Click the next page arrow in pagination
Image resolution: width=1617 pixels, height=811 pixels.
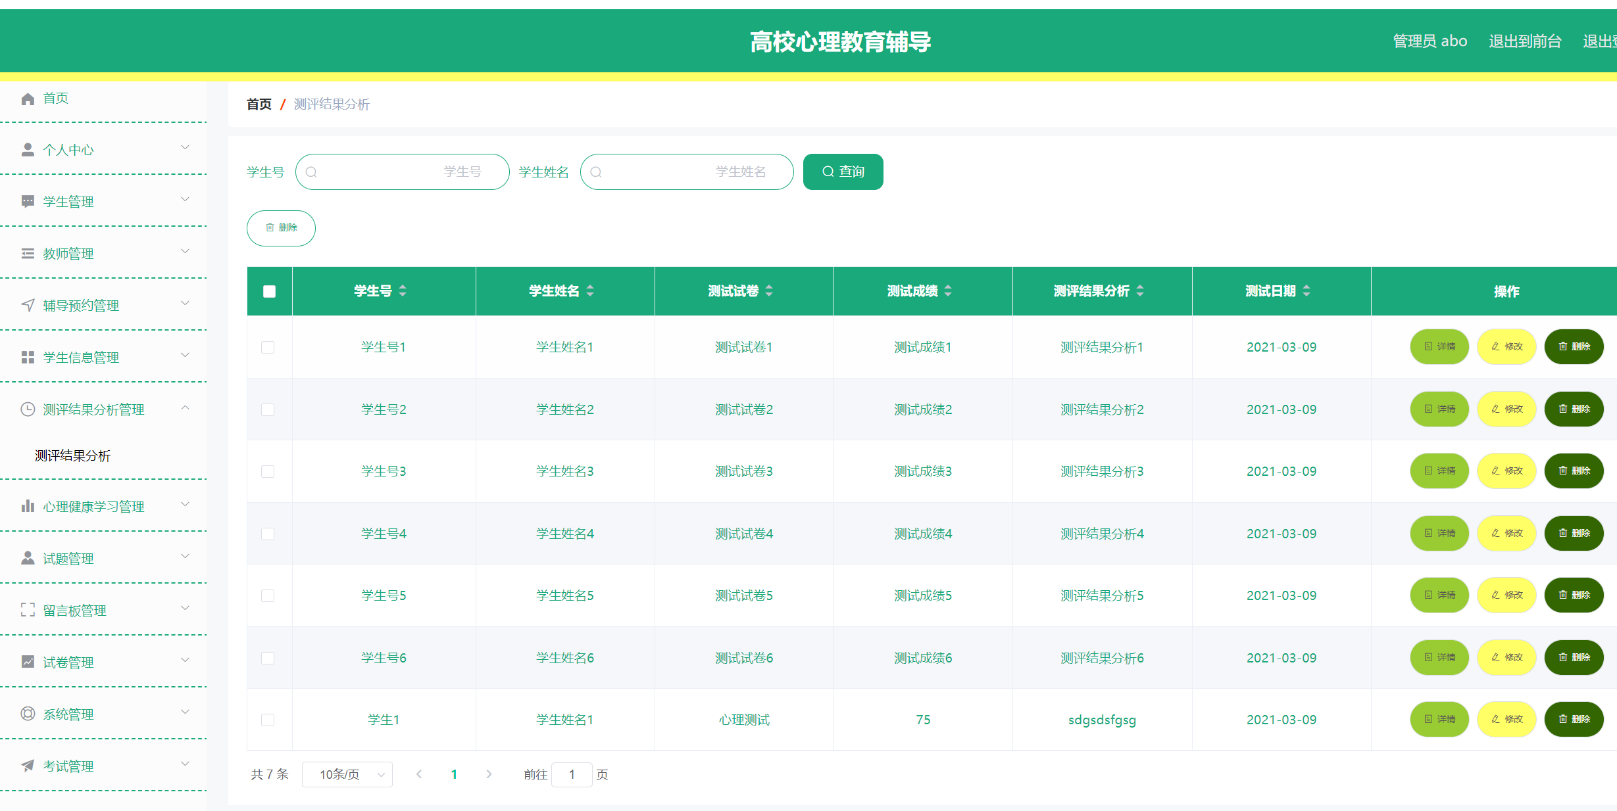pyautogui.click(x=489, y=774)
